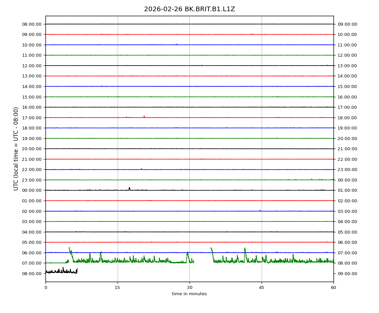The height and width of the screenshot is (313, 379).
Task: Click the right-axis 18:00:00 time label
Action: (347, 118)
